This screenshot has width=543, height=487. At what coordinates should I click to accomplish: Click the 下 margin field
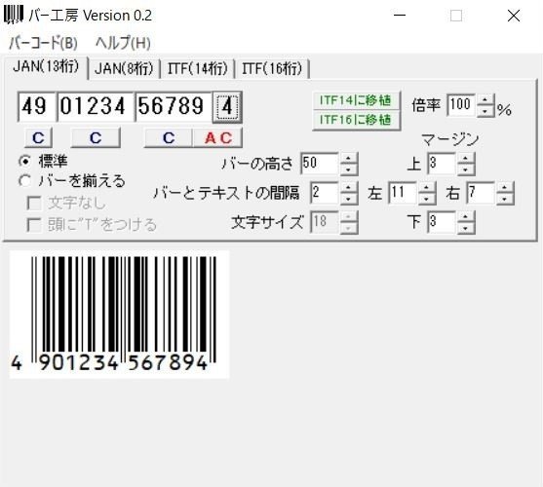click(x=442, y=222)
